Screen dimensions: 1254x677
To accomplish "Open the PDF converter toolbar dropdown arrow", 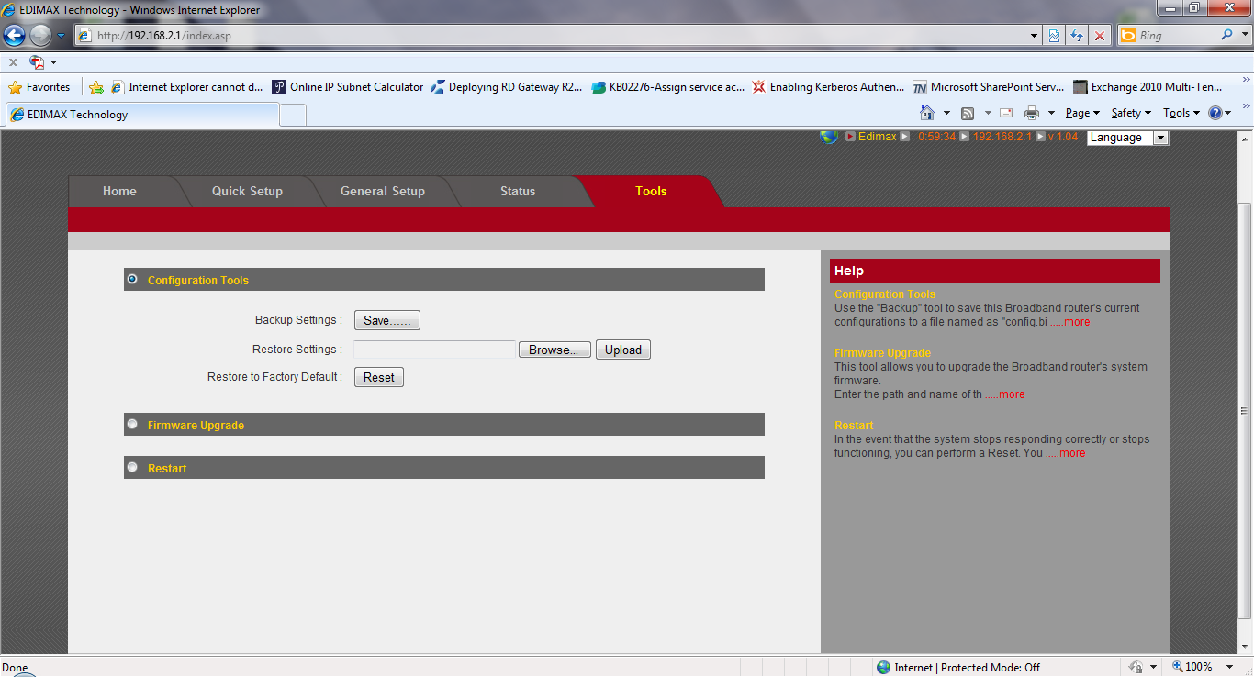I will click(53, 62).
